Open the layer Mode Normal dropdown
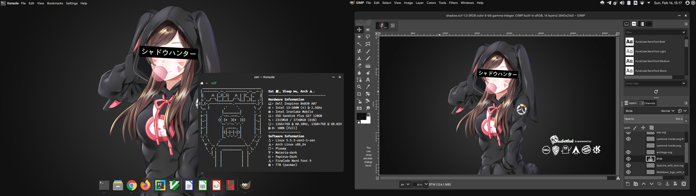696x196 pixels. [x=650, y=111]
